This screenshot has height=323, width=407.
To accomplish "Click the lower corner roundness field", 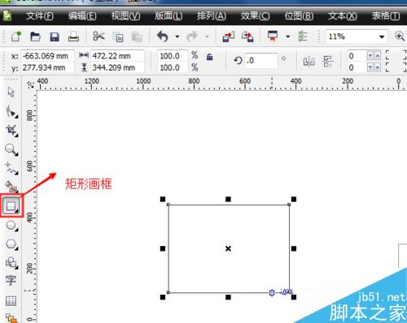I will tap(357, 67).
